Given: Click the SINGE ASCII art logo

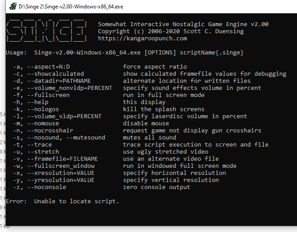Looking at the screenshot, I should (47, 30).
